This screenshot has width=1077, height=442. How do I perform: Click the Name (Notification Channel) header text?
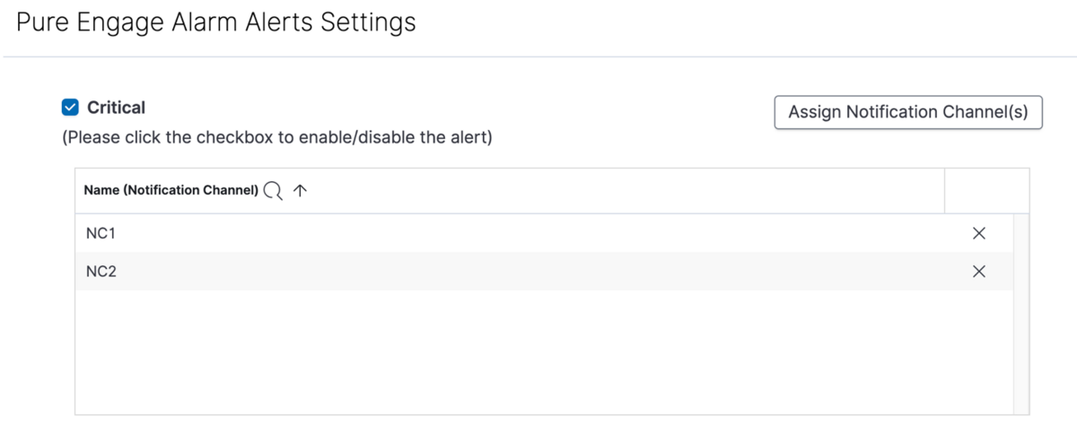point(171,190)
